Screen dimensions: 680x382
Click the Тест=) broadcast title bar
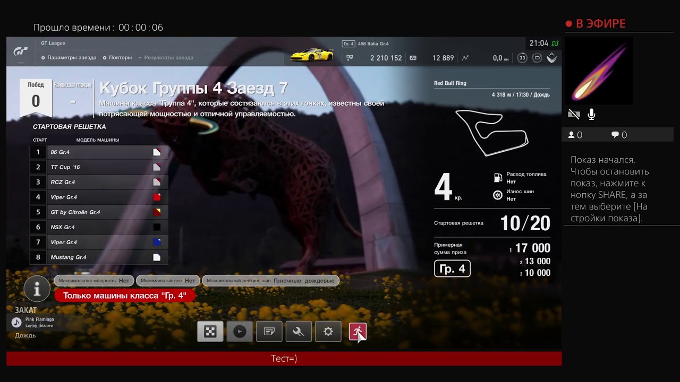(x=284, y=359)
